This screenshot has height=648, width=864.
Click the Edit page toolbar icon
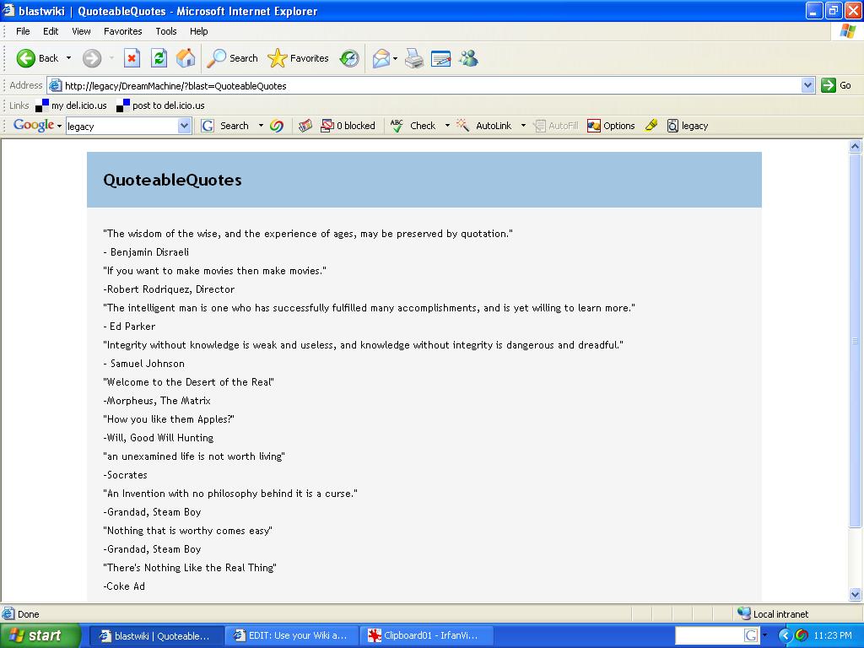(440, 58)
